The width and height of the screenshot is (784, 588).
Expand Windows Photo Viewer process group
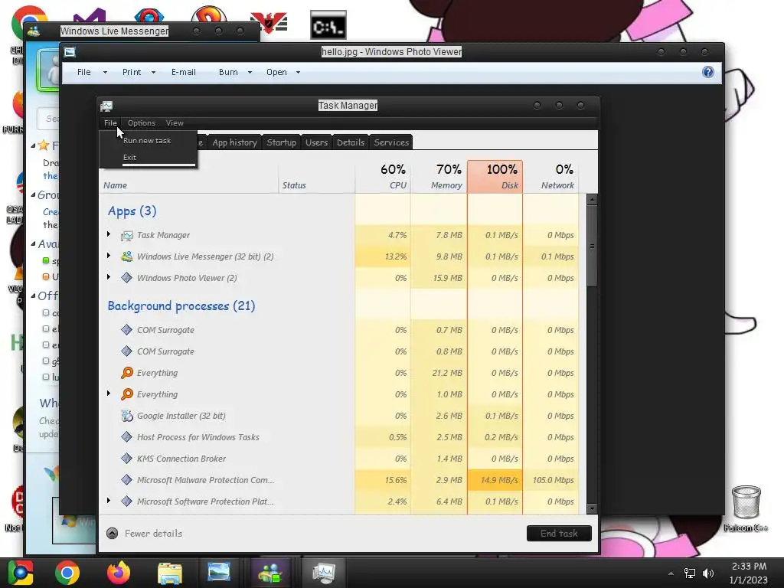109,277
